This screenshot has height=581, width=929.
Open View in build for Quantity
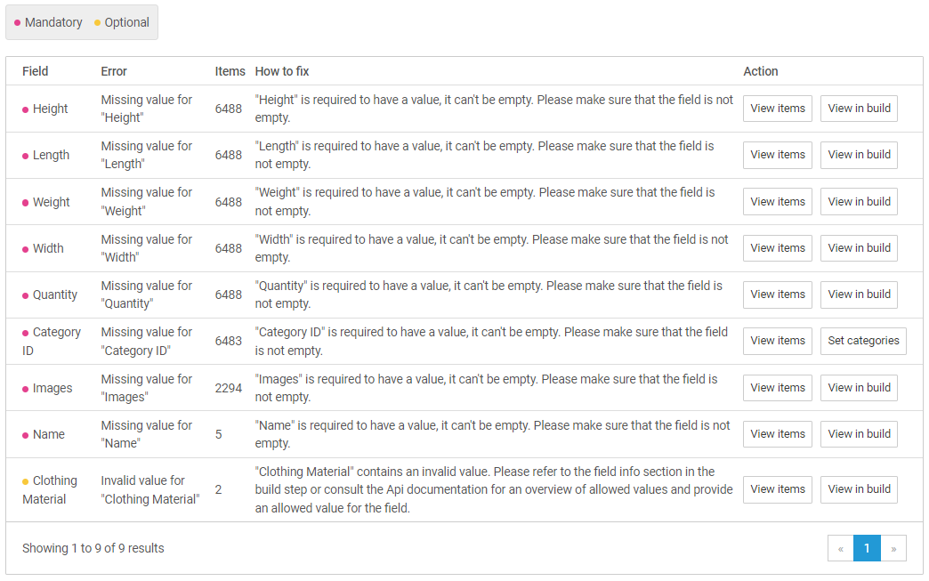click(859, 295)
